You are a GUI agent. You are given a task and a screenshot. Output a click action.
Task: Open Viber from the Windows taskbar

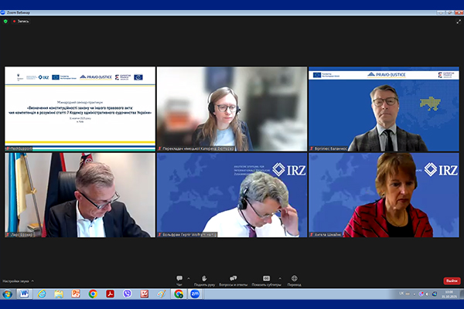pyautogui.click(x=128, y=294)
